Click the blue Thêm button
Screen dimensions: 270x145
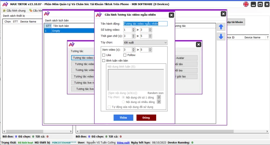123,118
